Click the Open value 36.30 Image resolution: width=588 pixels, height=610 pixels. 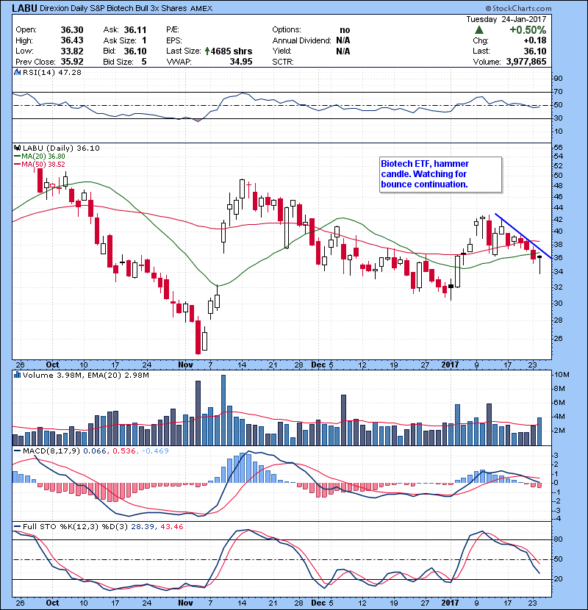(72, 30)
